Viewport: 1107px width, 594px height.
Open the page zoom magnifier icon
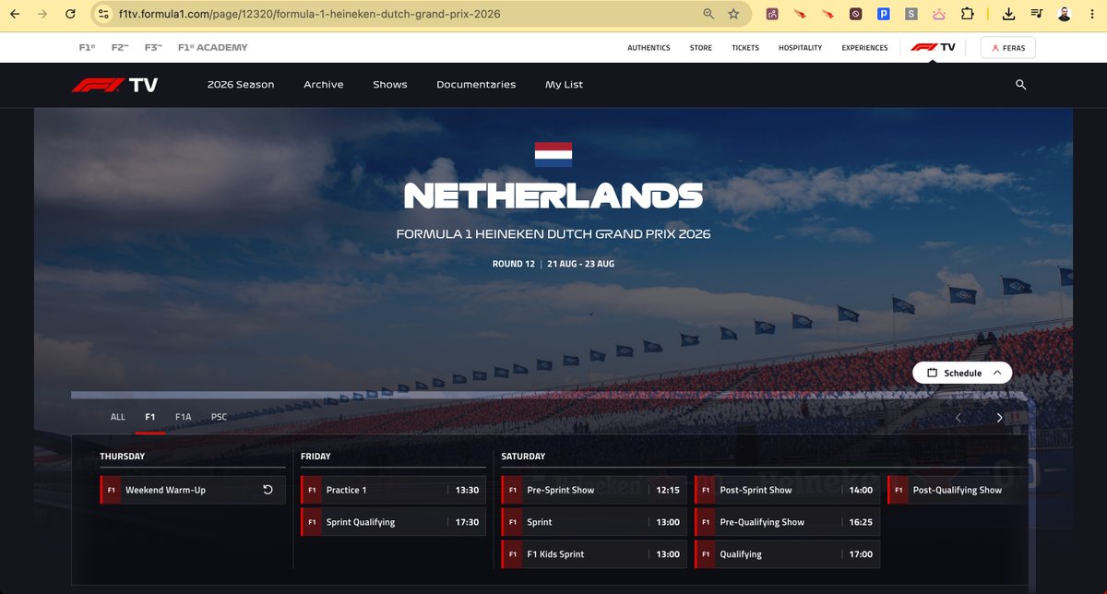[708, 14]
